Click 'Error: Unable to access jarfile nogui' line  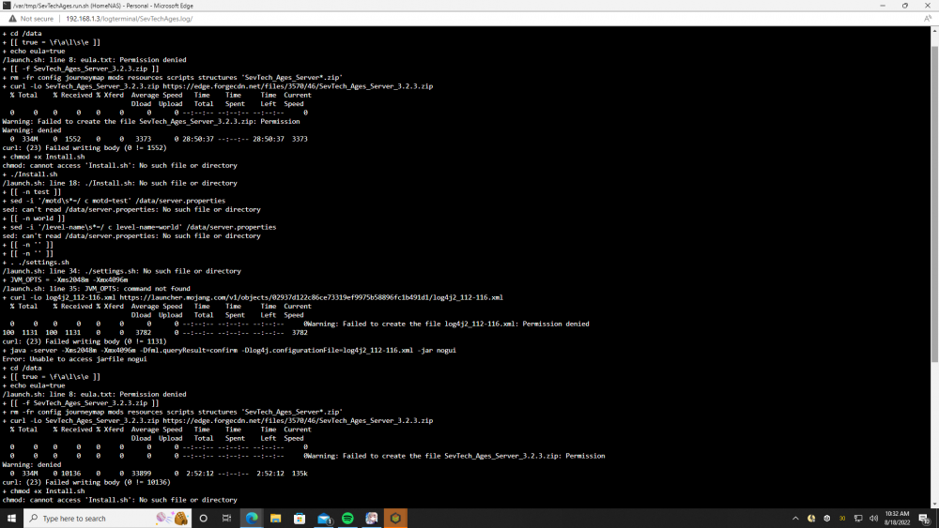coord(74,359)
